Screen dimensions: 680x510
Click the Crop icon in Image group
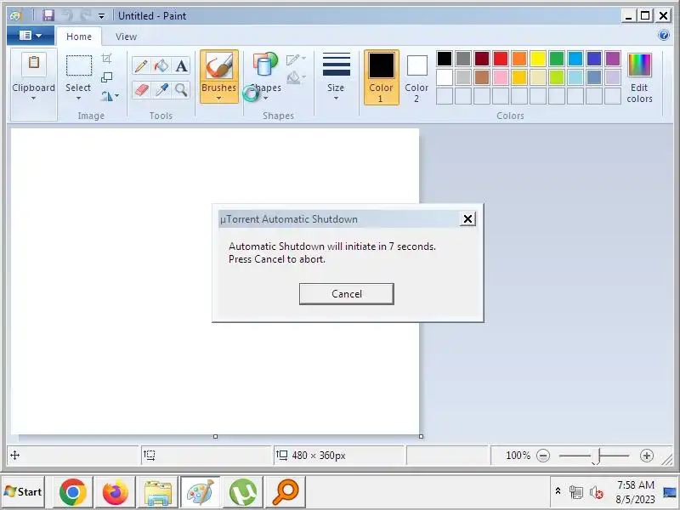point(107,58)
